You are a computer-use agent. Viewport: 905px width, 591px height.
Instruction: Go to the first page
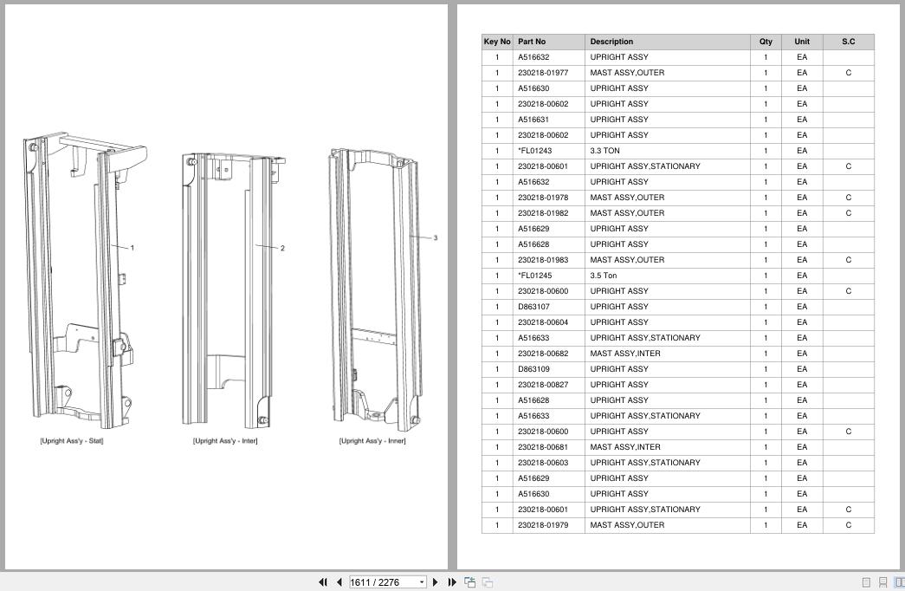[x=323, y=582]
